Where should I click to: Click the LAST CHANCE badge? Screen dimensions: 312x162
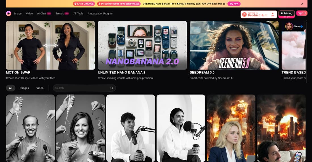point(84,4)
